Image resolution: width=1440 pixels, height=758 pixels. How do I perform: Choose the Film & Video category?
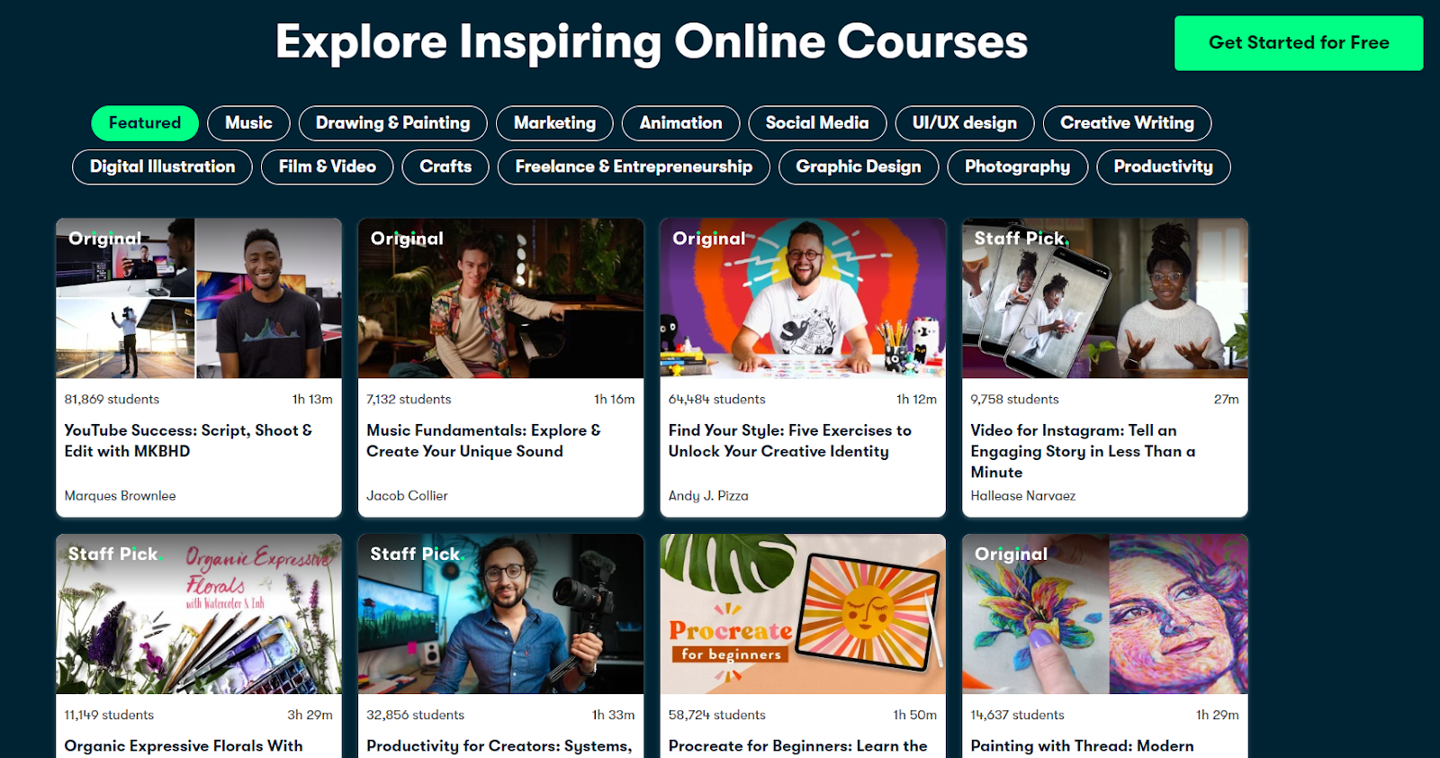[x=328, y=167]
